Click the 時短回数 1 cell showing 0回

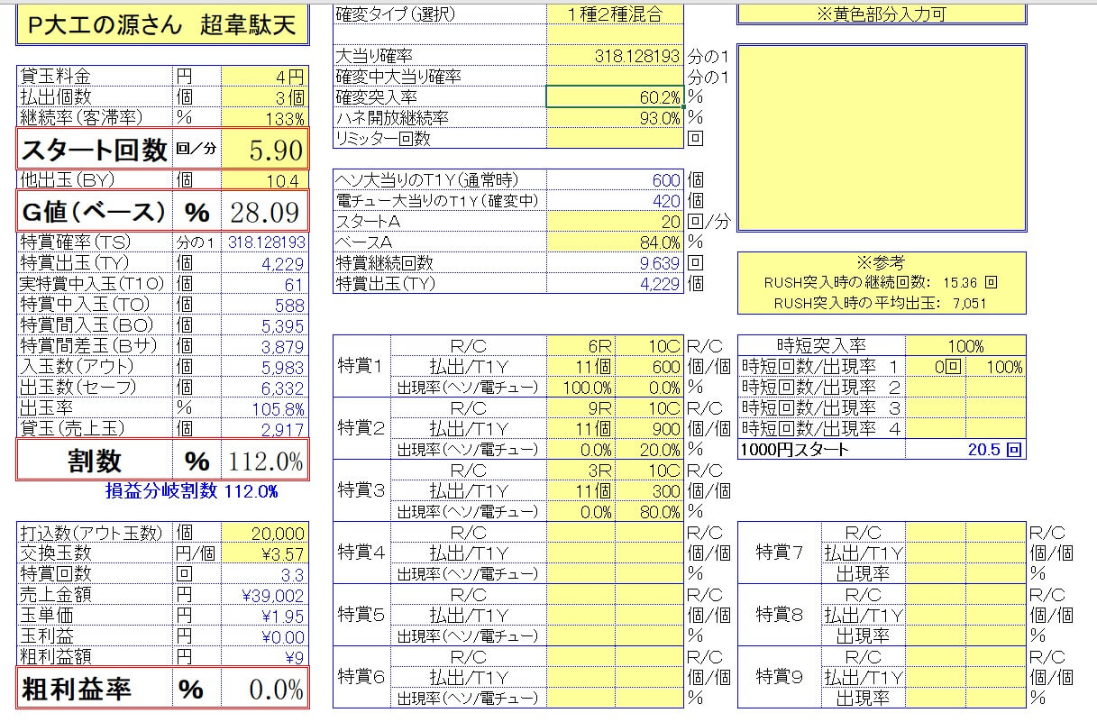pos(936,366)
